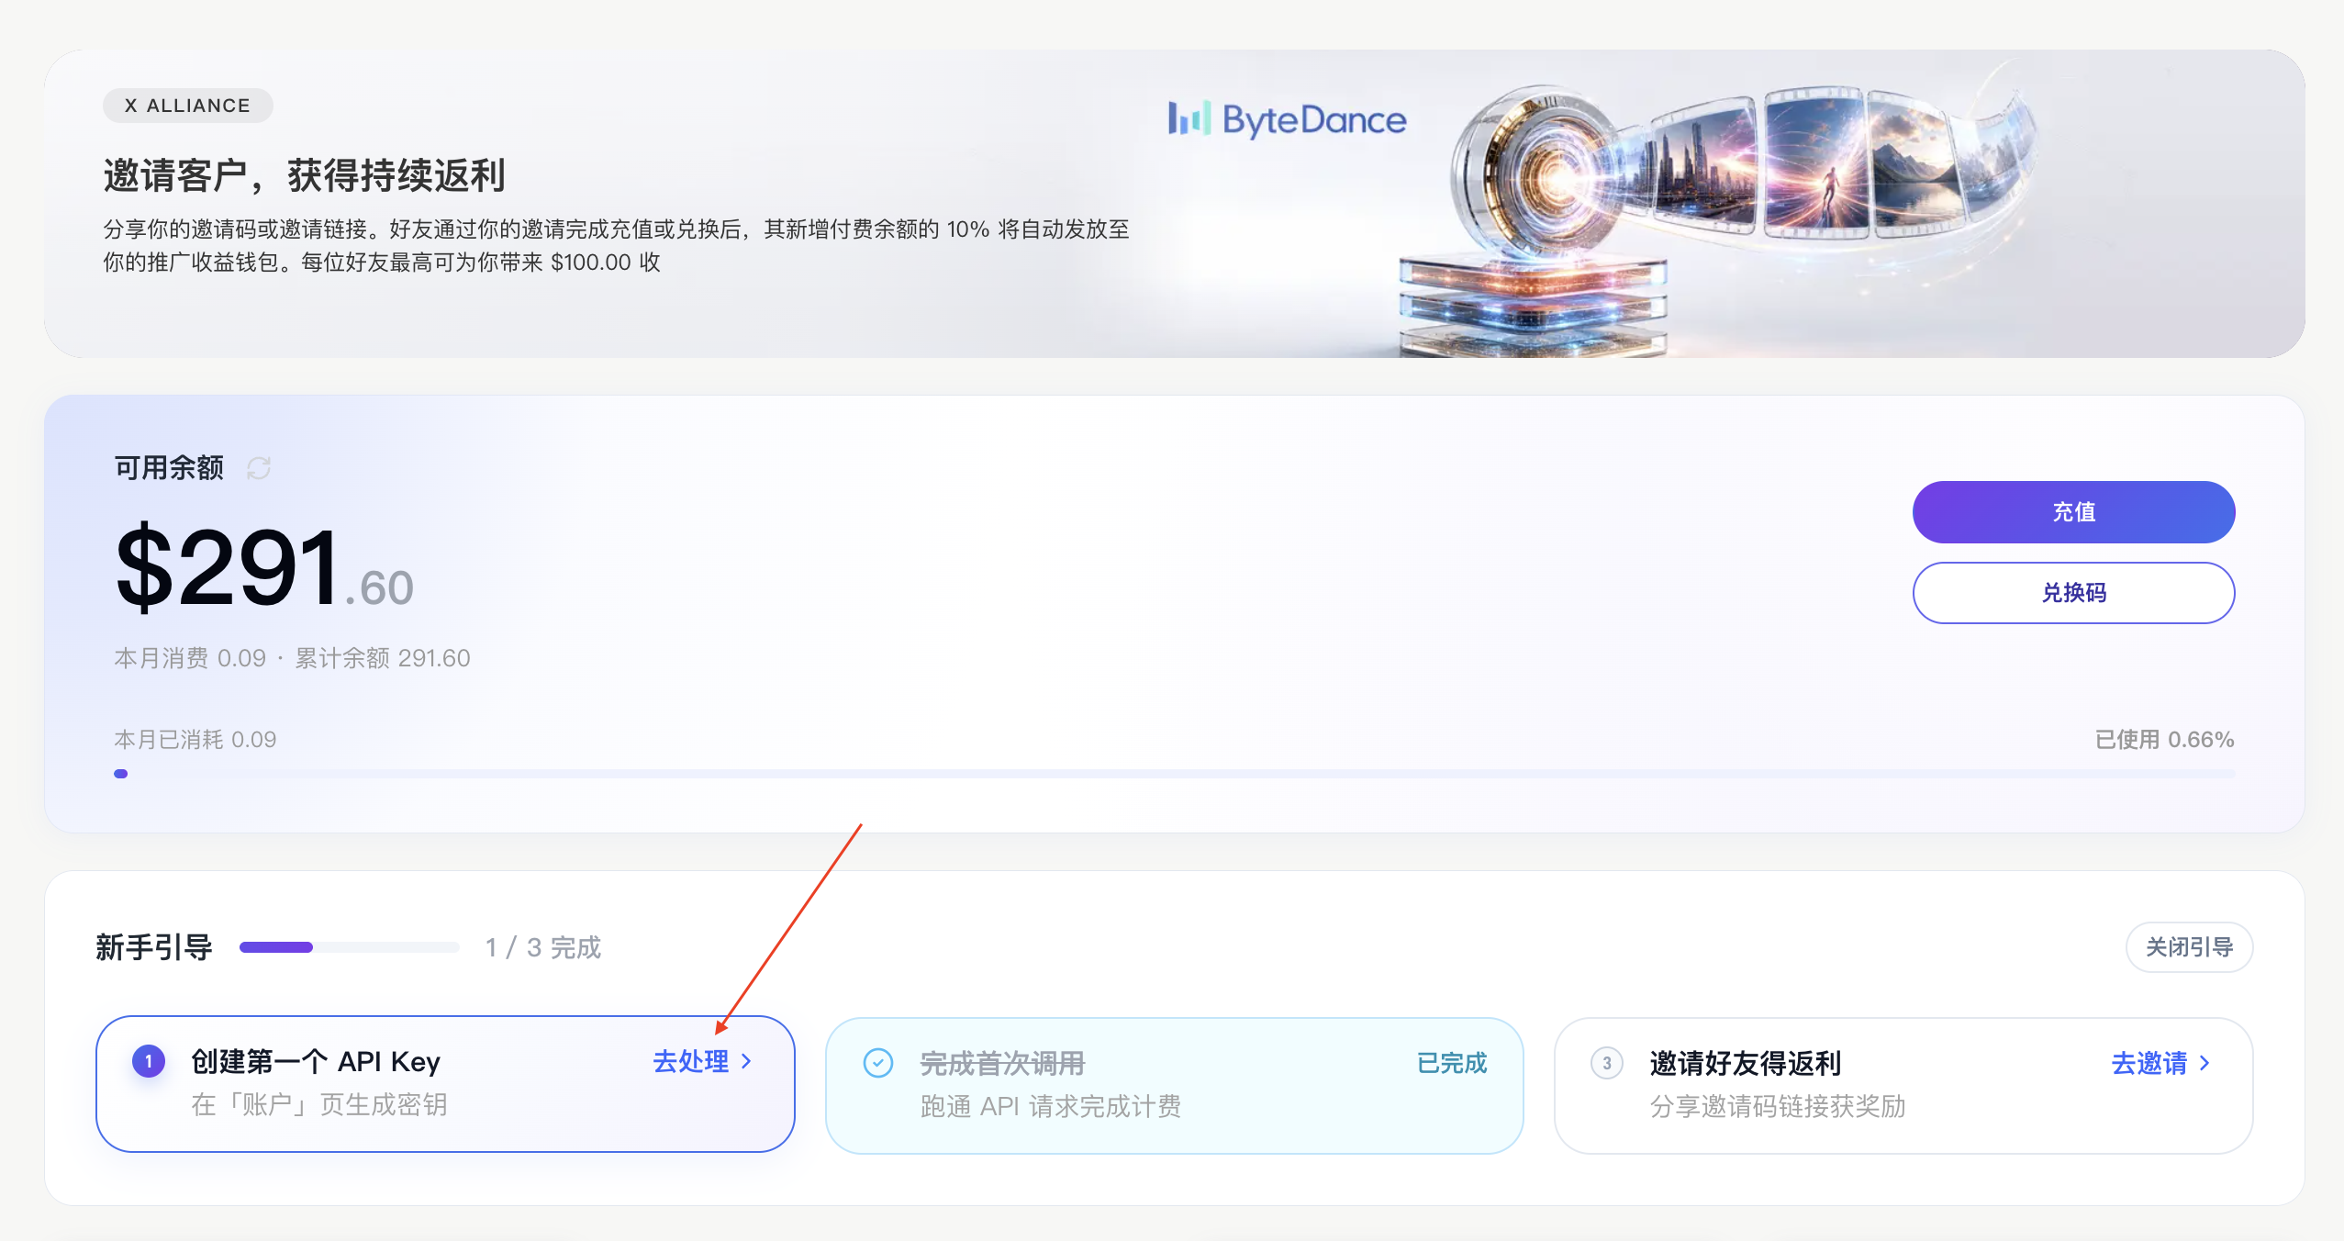Click the X ALLIANCE tag
This screenshot has width=2344, height=1241.
pyautogui.click(x=187, y=106)
